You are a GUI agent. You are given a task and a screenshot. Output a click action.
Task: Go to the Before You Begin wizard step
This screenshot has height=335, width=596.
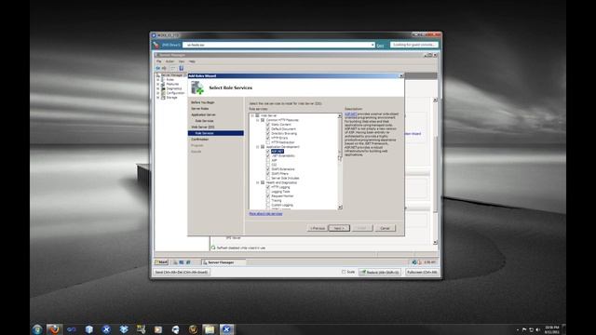pyautogui.click(x=203, y=102)
